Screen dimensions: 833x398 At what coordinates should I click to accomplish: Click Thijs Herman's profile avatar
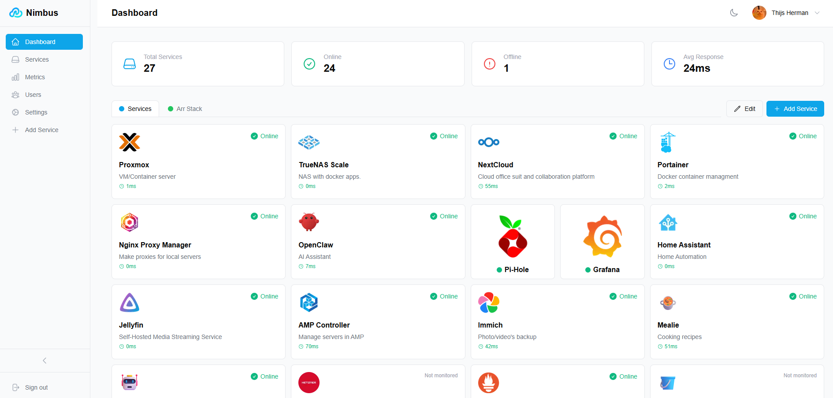(x=759, y=13)
